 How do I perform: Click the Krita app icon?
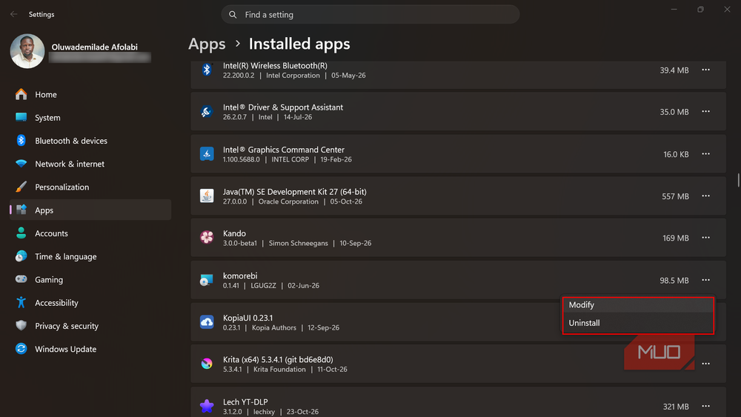pos(207,364)
